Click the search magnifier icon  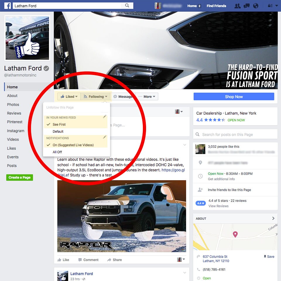pos(127,6)
